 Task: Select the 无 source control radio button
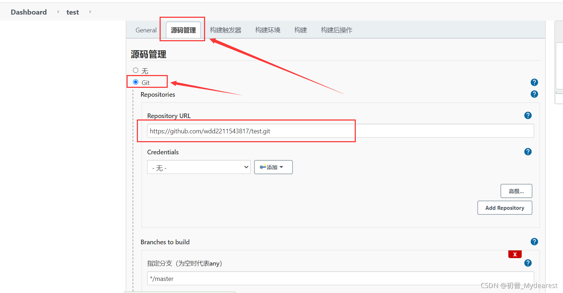135,70
